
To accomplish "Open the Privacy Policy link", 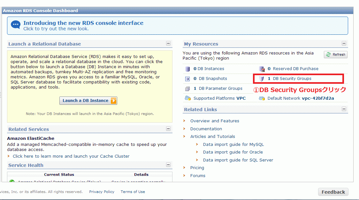I will point(102,192).
